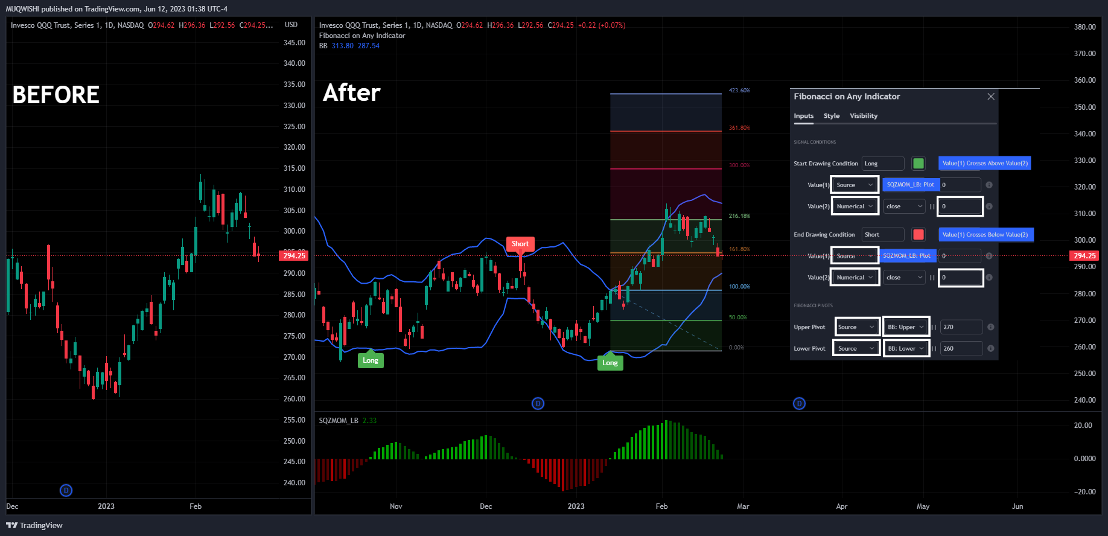The height and width of the screenshot is (536, 1108).
Task: Open close dropdown in End condition Value(2)
Action: click(904, 278)
